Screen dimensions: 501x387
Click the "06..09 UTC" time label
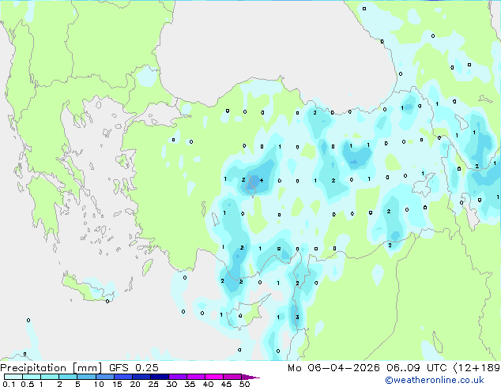(x=416, y=368)
